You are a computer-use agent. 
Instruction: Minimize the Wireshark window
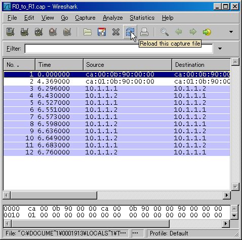(x=218, y=7)
